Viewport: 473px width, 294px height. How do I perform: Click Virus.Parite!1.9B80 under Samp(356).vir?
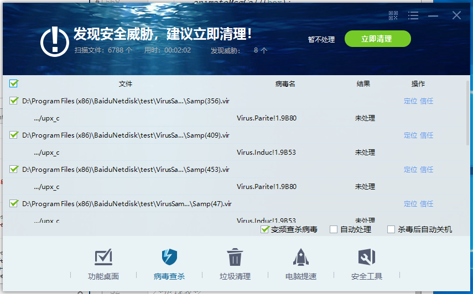click(267, 118)
